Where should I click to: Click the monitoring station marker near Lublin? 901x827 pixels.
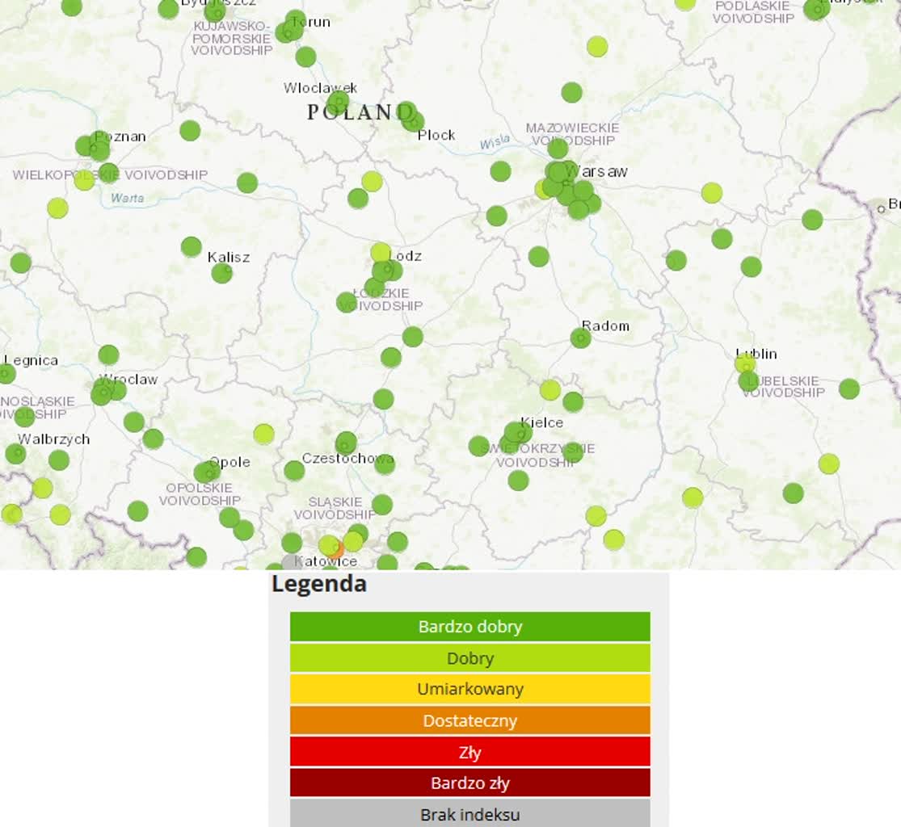[745, 365]
